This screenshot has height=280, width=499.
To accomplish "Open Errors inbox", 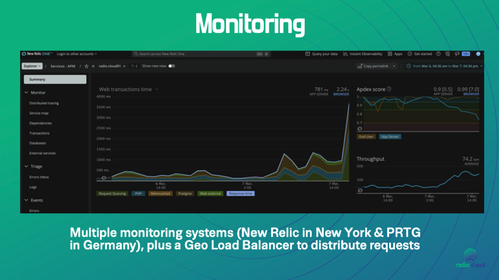I will pyautogui.click(x=39, y=177).
